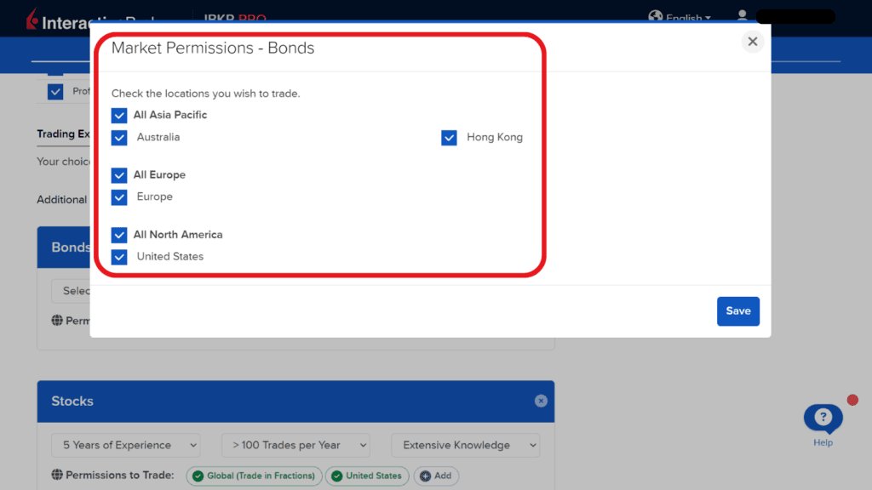Close the Market Permissions dialog
Image resolution: width=872 pixels, height=490 pixels.
point(752,42)
